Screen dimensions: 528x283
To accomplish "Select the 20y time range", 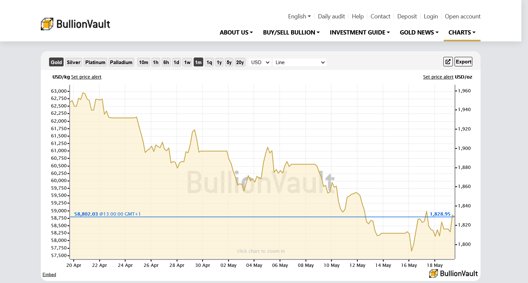I will click(x=240, y=62).
